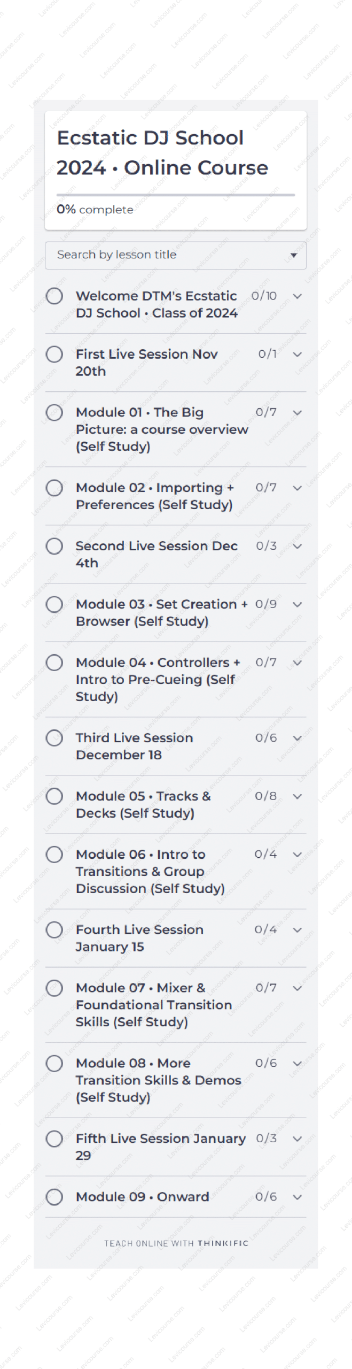Click the completion circle for Module 05 · Tracks & Decks
The image size is (352, 1369).
[x=54, y=796]
